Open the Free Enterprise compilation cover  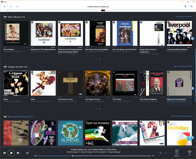tap(43, 133)
